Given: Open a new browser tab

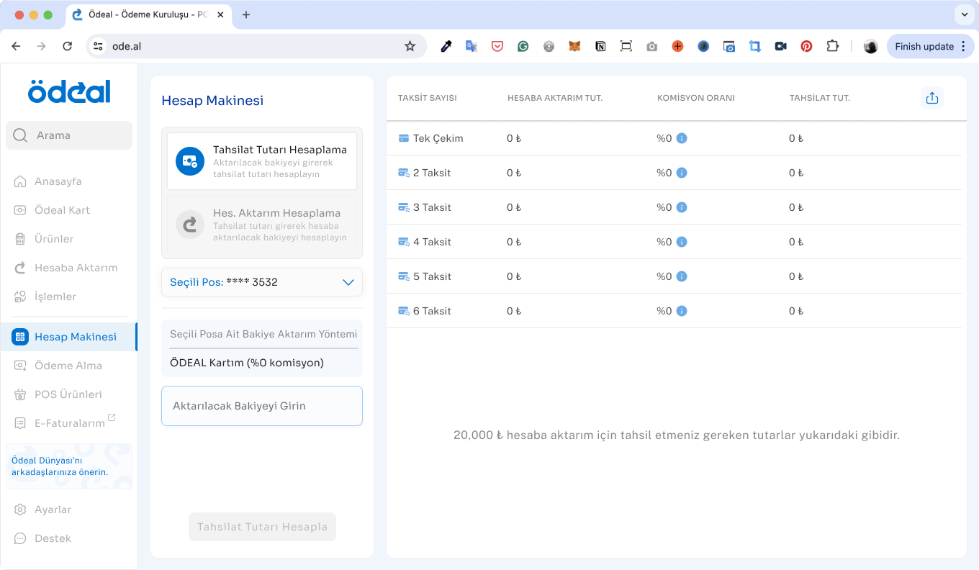Looking at the screenshot, I should tap(246, 14).
